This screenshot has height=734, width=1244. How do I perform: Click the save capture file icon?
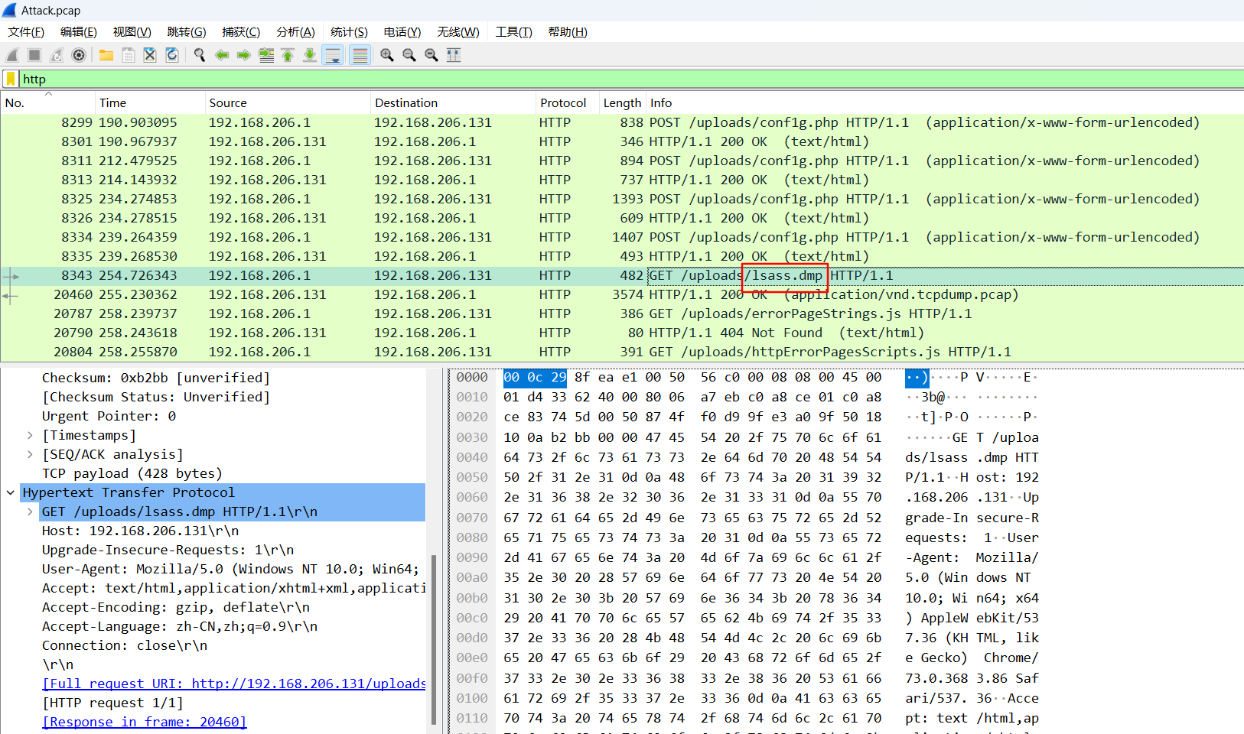[x=129, y=55]
